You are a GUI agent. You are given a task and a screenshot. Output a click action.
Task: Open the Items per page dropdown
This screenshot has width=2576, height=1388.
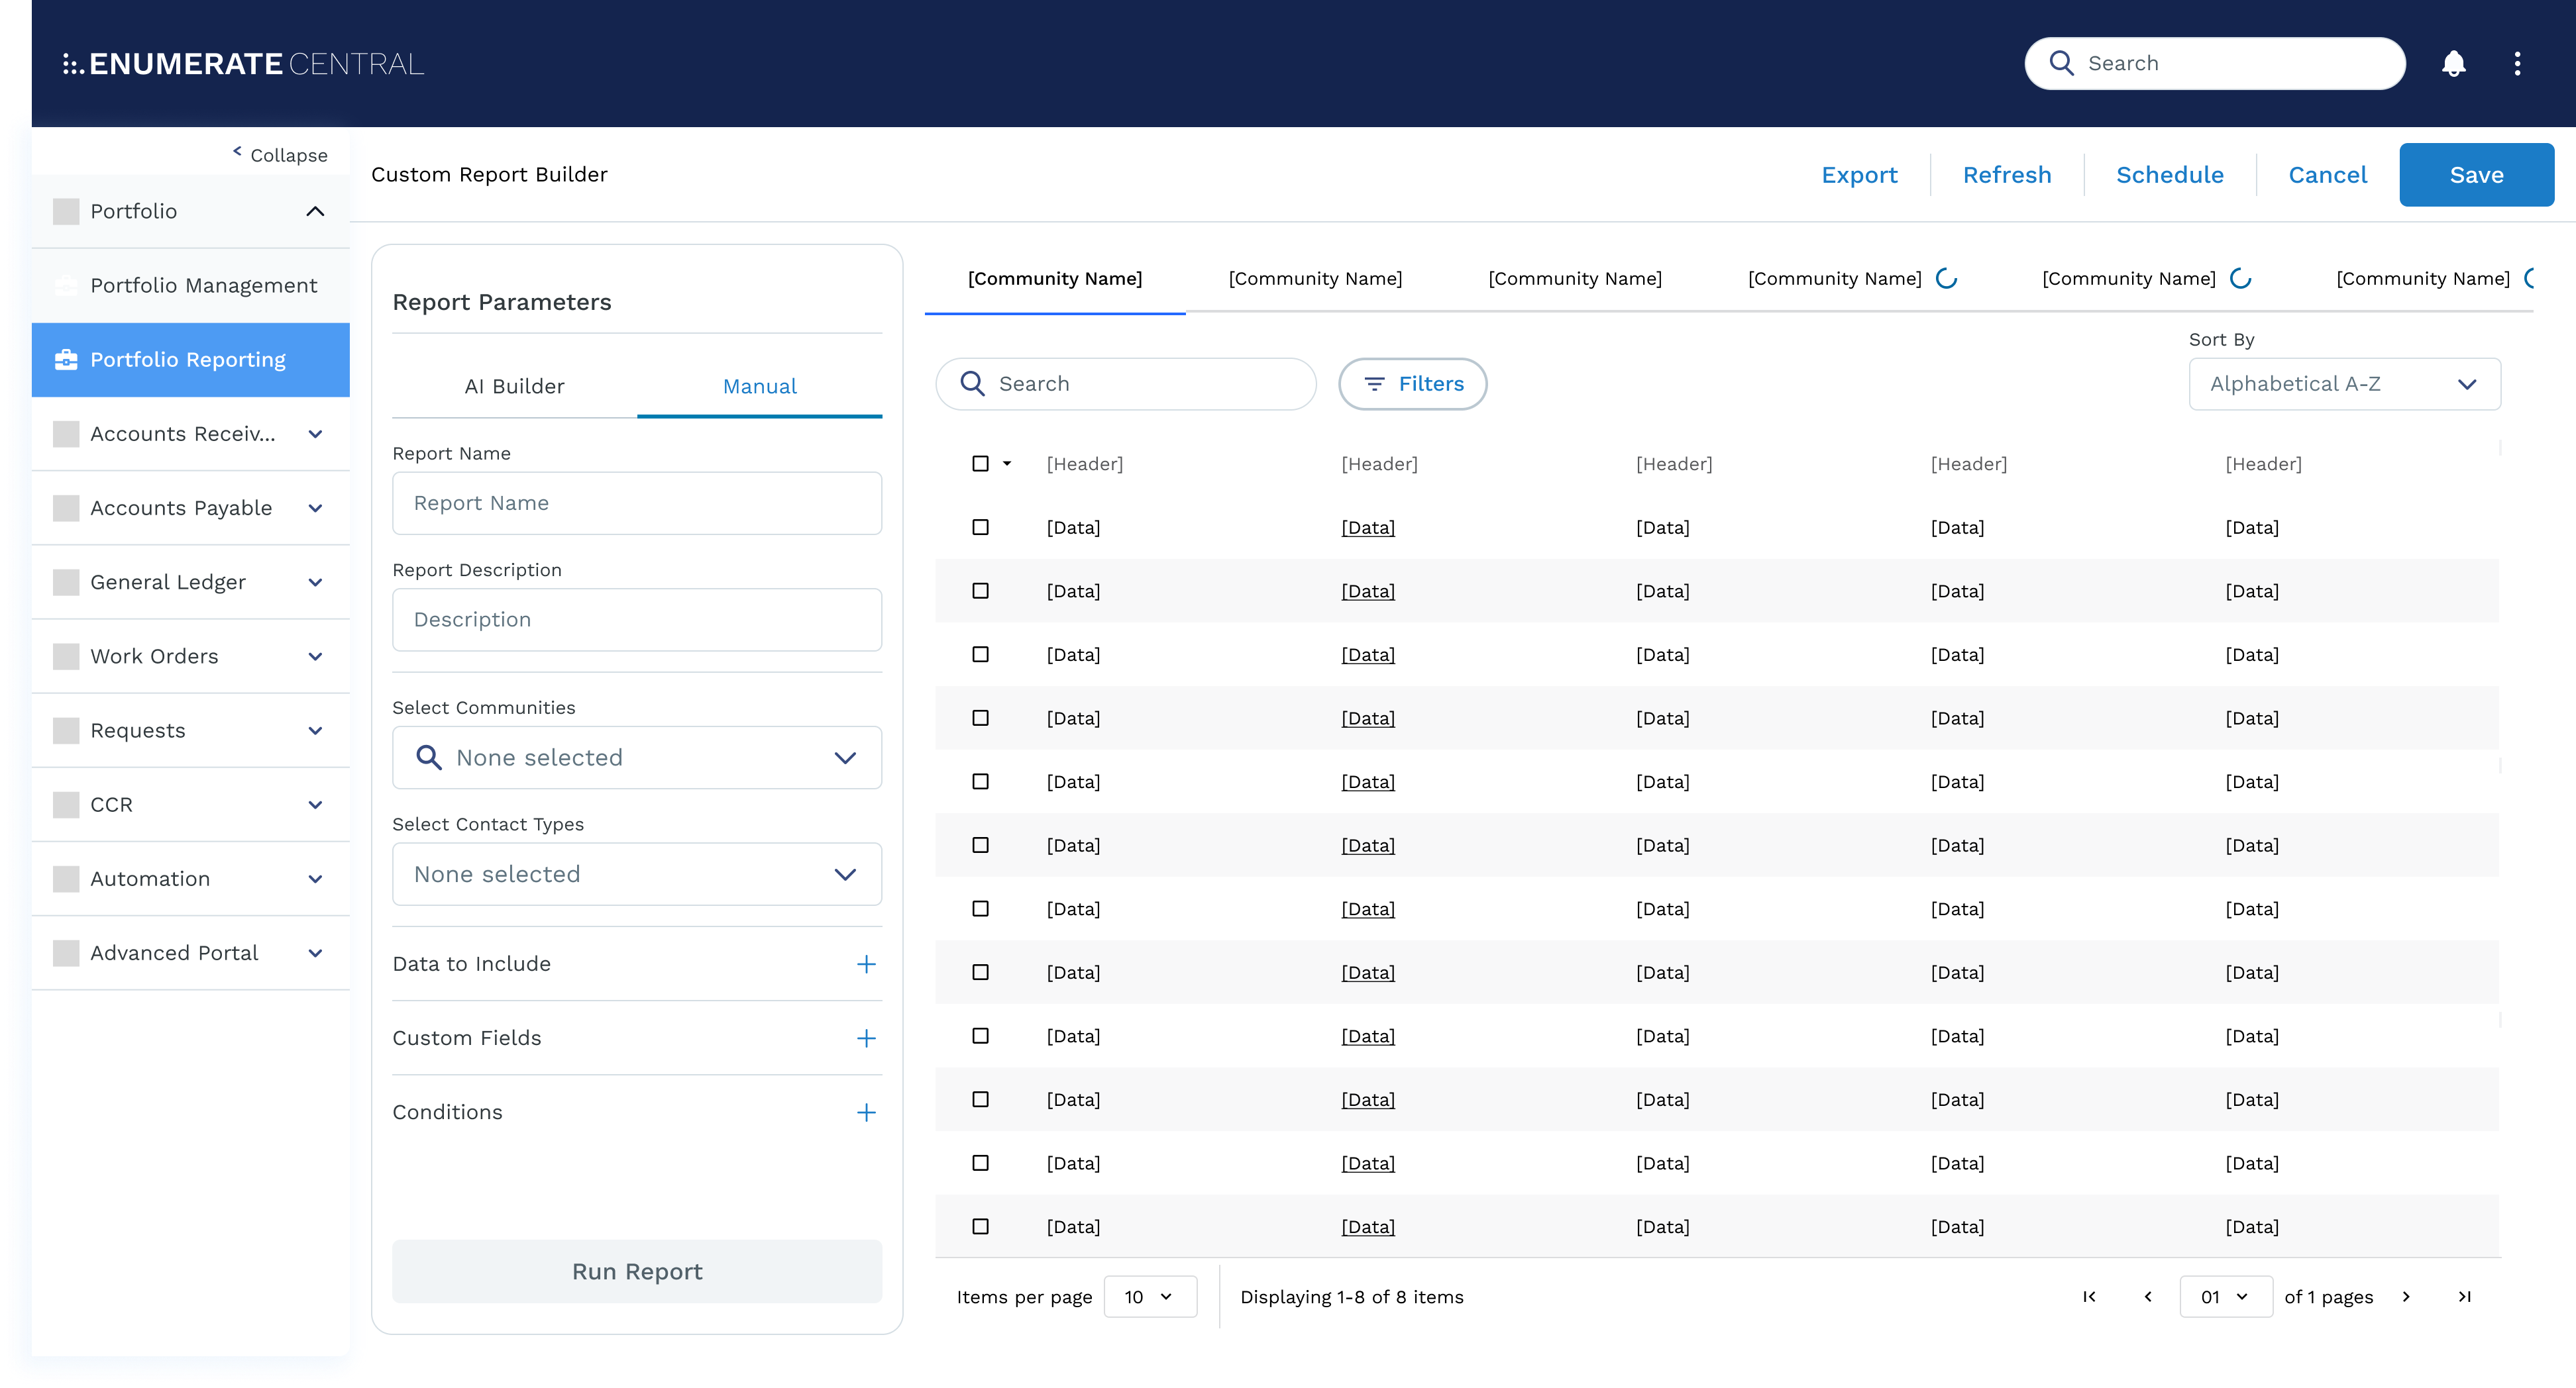pos(1150,1297)
